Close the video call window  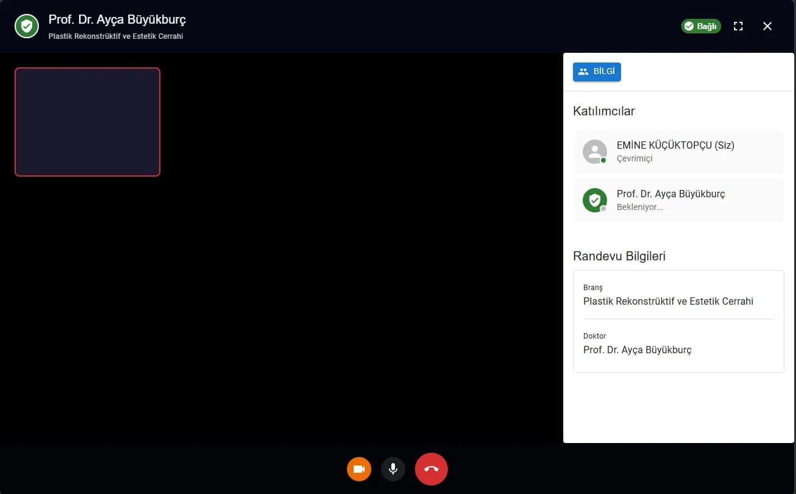(x=767, y=26)
